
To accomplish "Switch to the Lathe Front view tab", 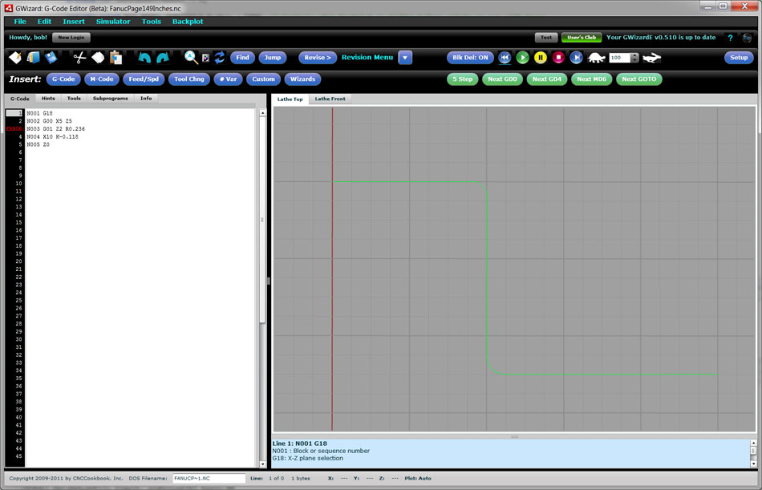I will click(328, 99).
